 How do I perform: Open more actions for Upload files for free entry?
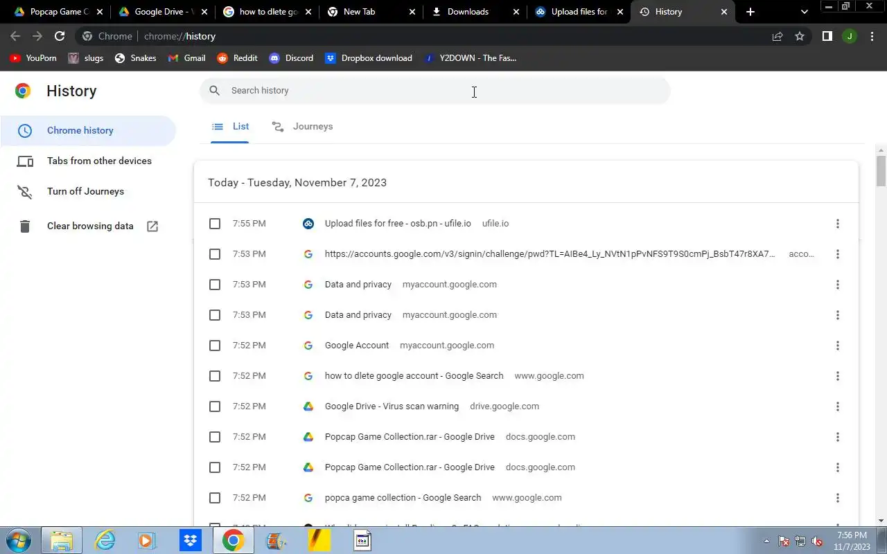point(837,224)
